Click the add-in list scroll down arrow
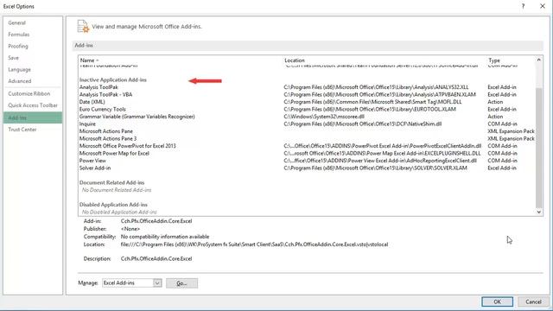This screenshot has width=553, height=311. click(538, 212)
